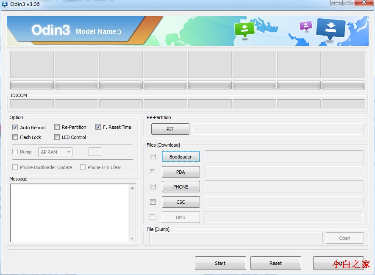Enable the Flash Lock checkbox
Image resolution: width=375 pixels, height=275 pixels.
coord(15,137)
